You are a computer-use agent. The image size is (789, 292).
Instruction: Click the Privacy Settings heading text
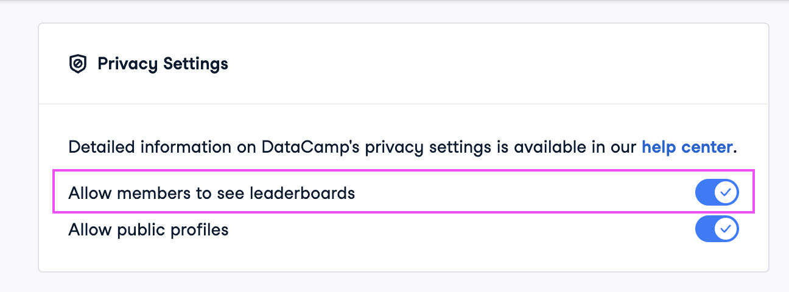(x=163, y=63)
